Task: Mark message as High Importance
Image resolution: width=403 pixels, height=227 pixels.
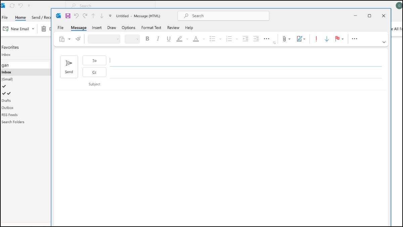Action: 316,39
